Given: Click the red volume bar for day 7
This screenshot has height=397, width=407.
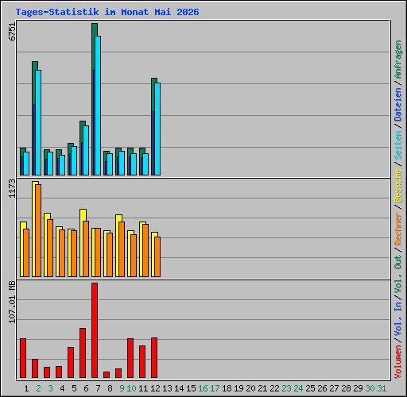Looking at the screenshot, I should point(95,330).
